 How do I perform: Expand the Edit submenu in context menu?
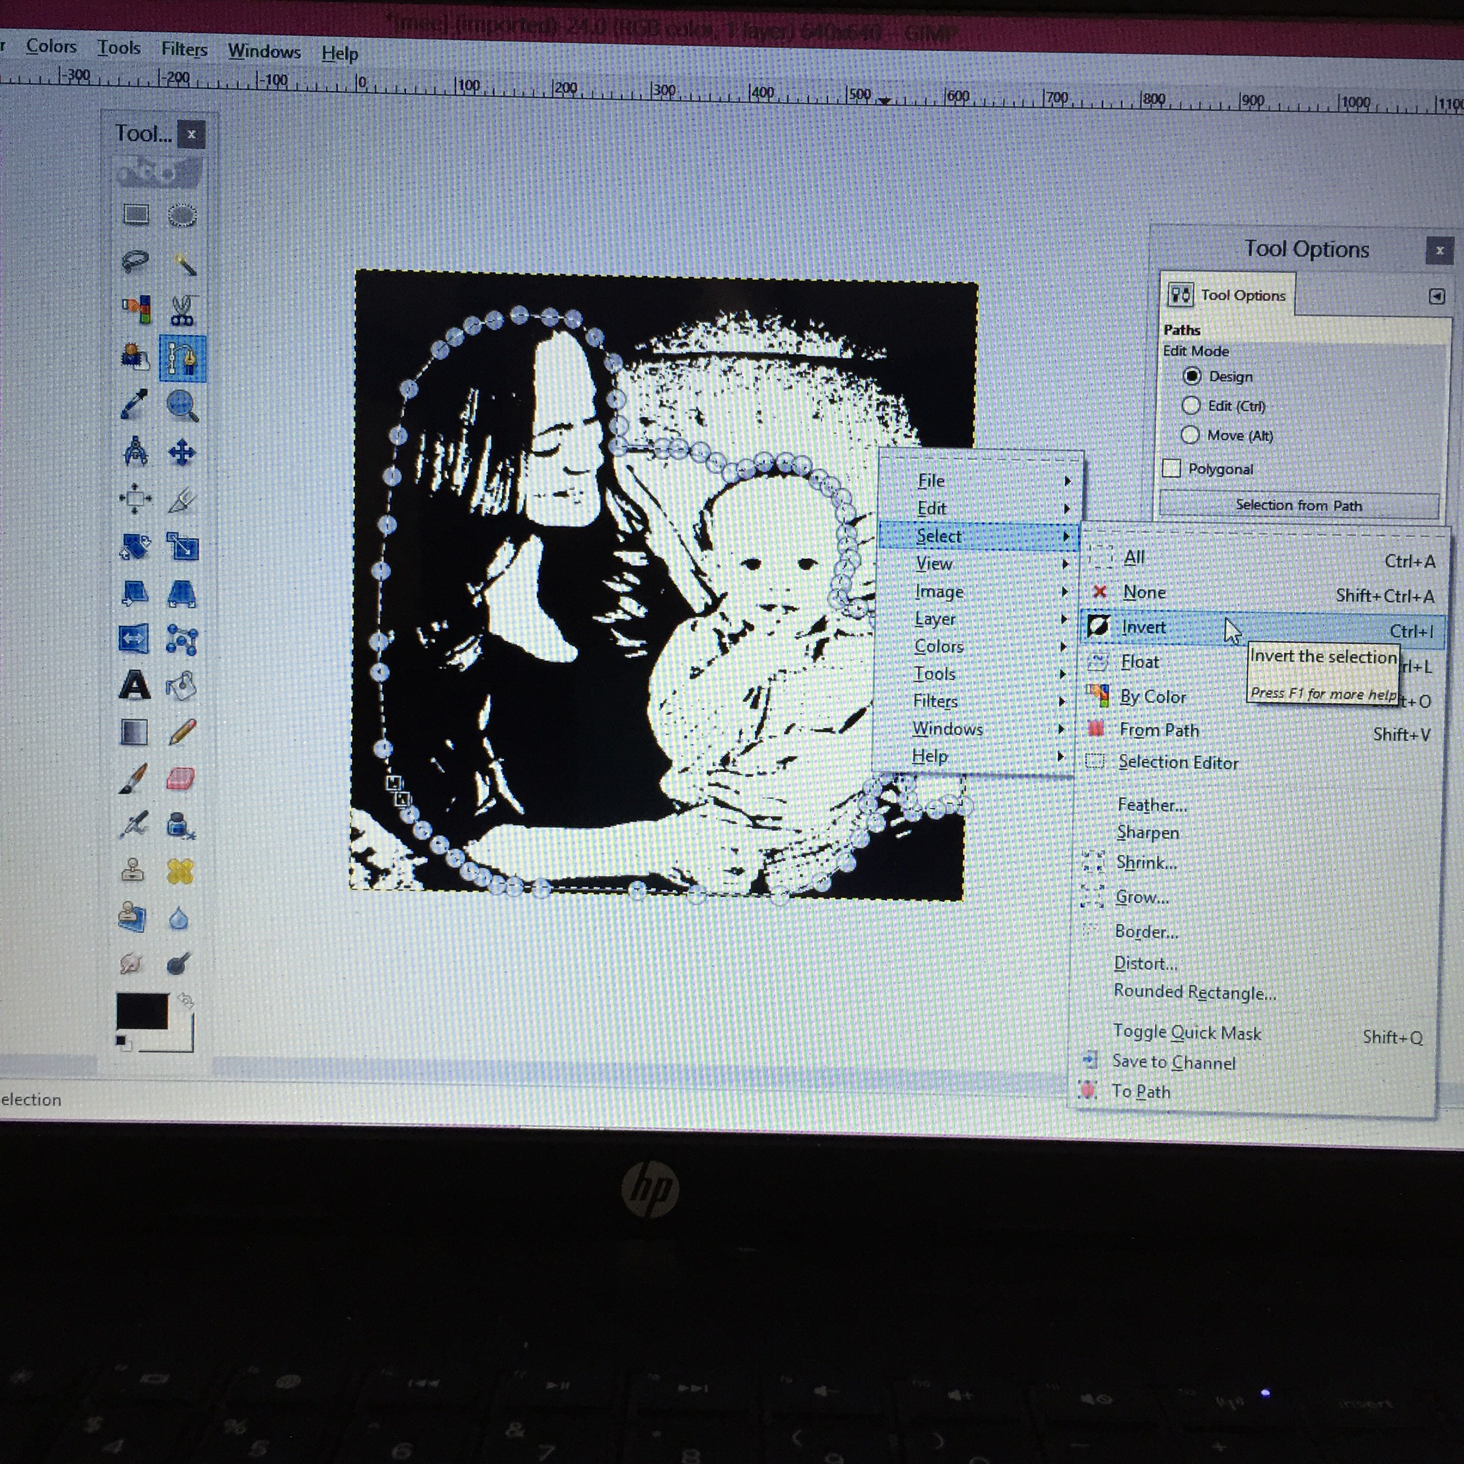coord(982,508)
